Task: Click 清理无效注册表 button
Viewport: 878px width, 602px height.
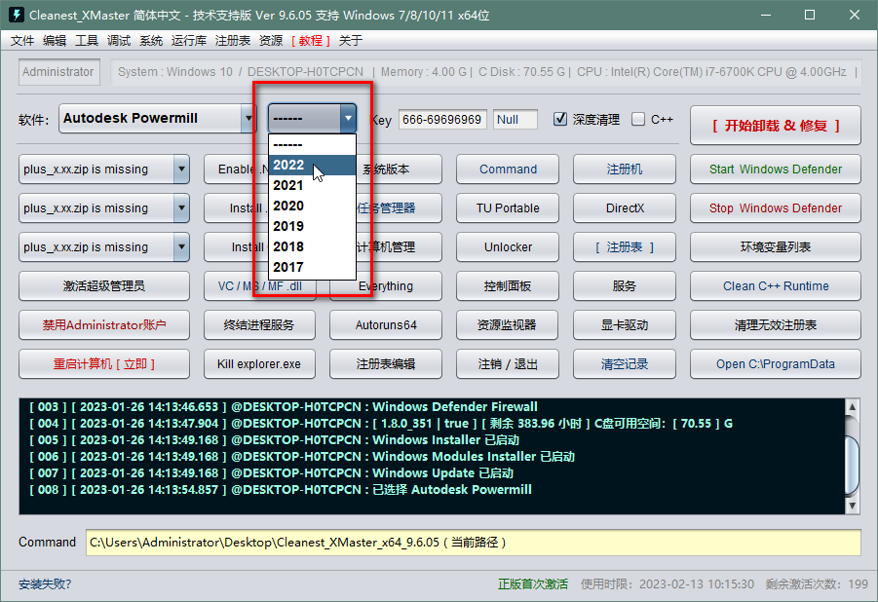Action: point(775,324)
